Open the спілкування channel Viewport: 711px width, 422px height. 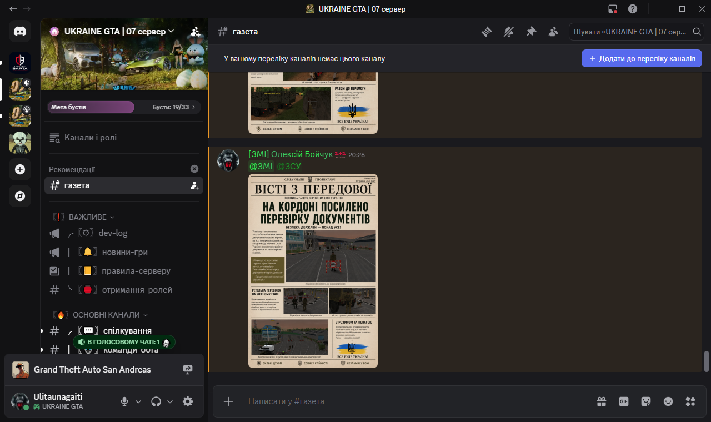(124, 331)
